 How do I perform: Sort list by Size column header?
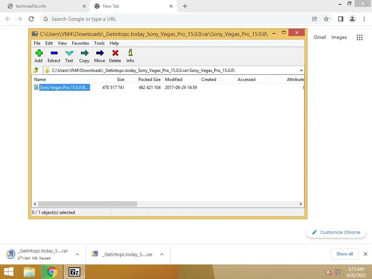point(108,80)
